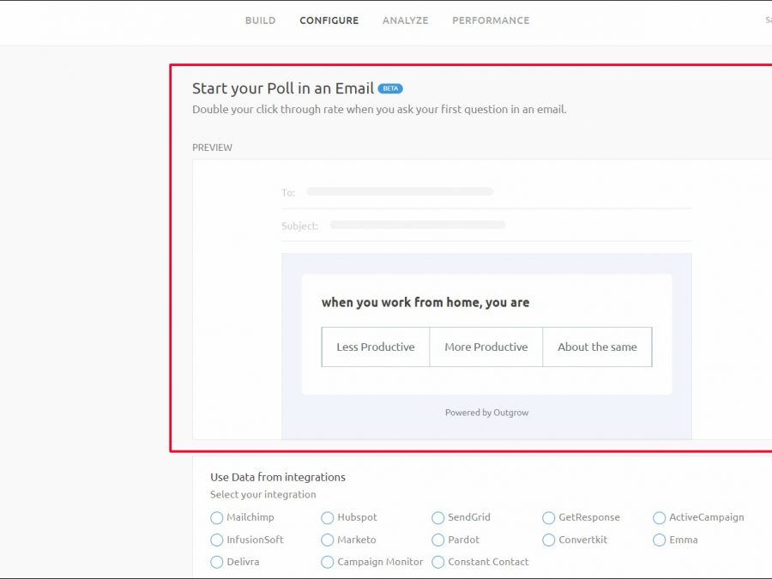Screen dimensions: 772x579
Task: Switch to the CONFIGURE tab
Action: coord(329,21)
